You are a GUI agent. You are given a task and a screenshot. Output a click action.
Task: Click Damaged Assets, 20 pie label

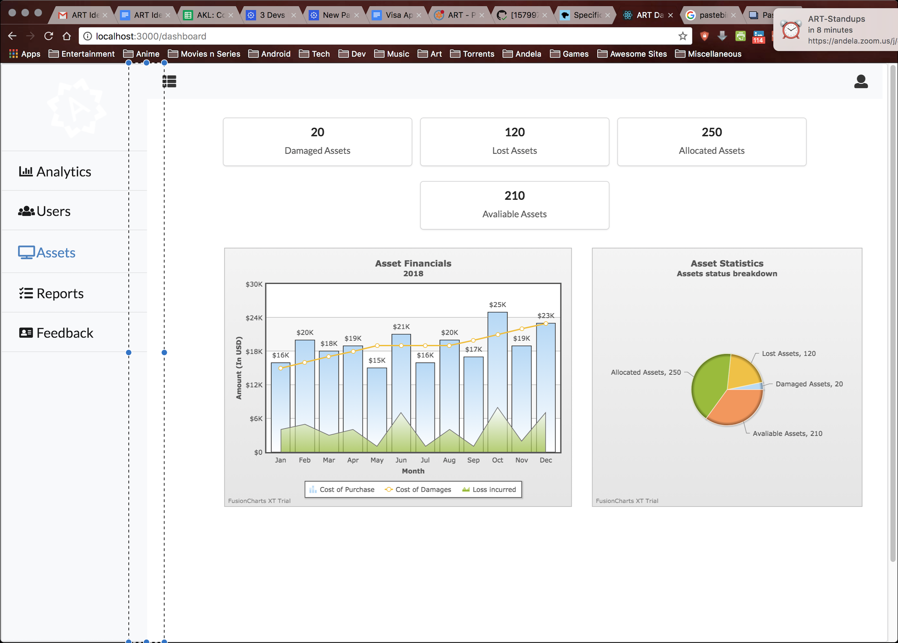809,384
